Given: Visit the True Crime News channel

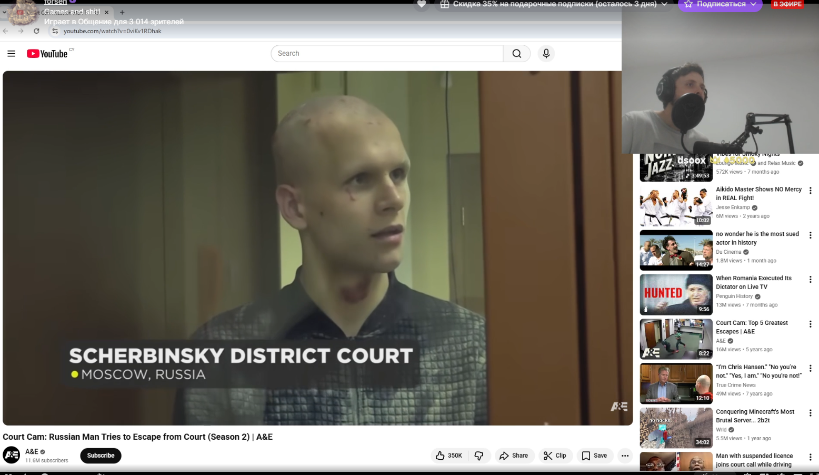Looking at the screenshot, I should [x=736, y=385].
